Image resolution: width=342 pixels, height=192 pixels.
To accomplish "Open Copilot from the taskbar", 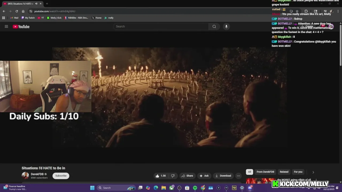I will point(148,188).
